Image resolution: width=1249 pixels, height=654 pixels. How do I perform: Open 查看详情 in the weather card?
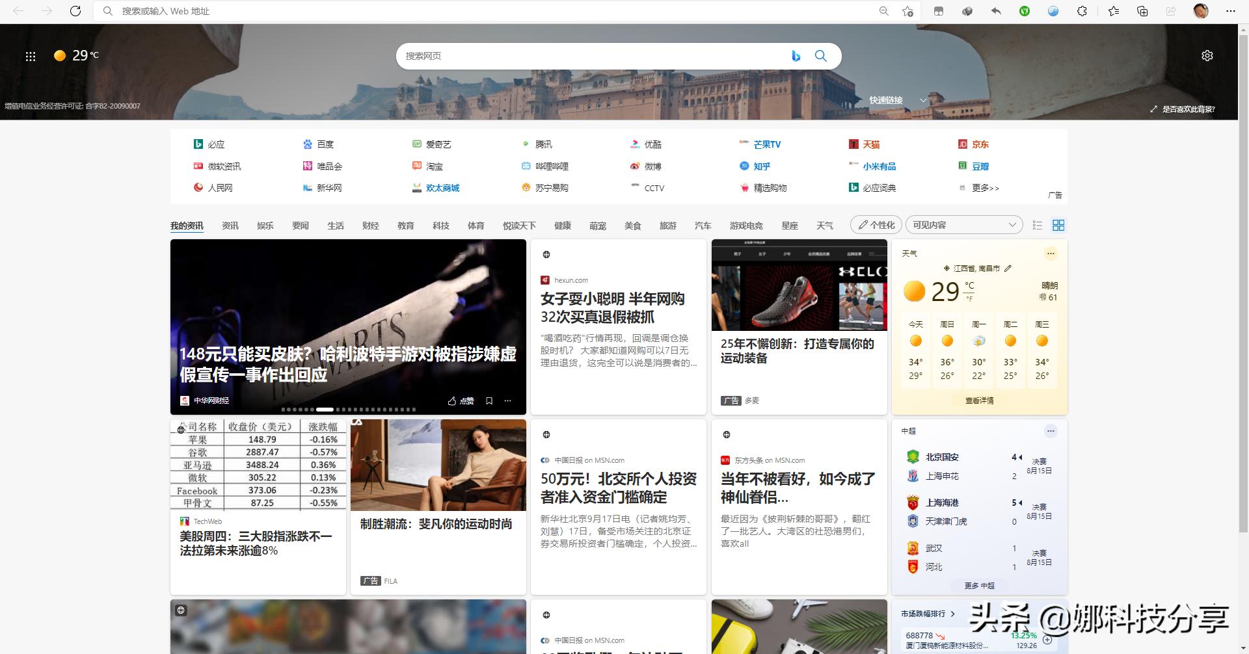978,400
